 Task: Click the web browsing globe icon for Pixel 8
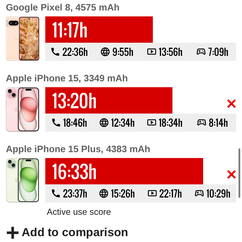(105, 52)
